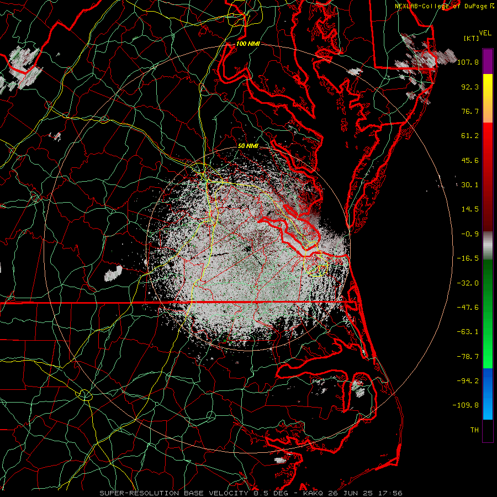Pick the yellow-orange segment of color bar
497x497 pixels.
(488, 98)
